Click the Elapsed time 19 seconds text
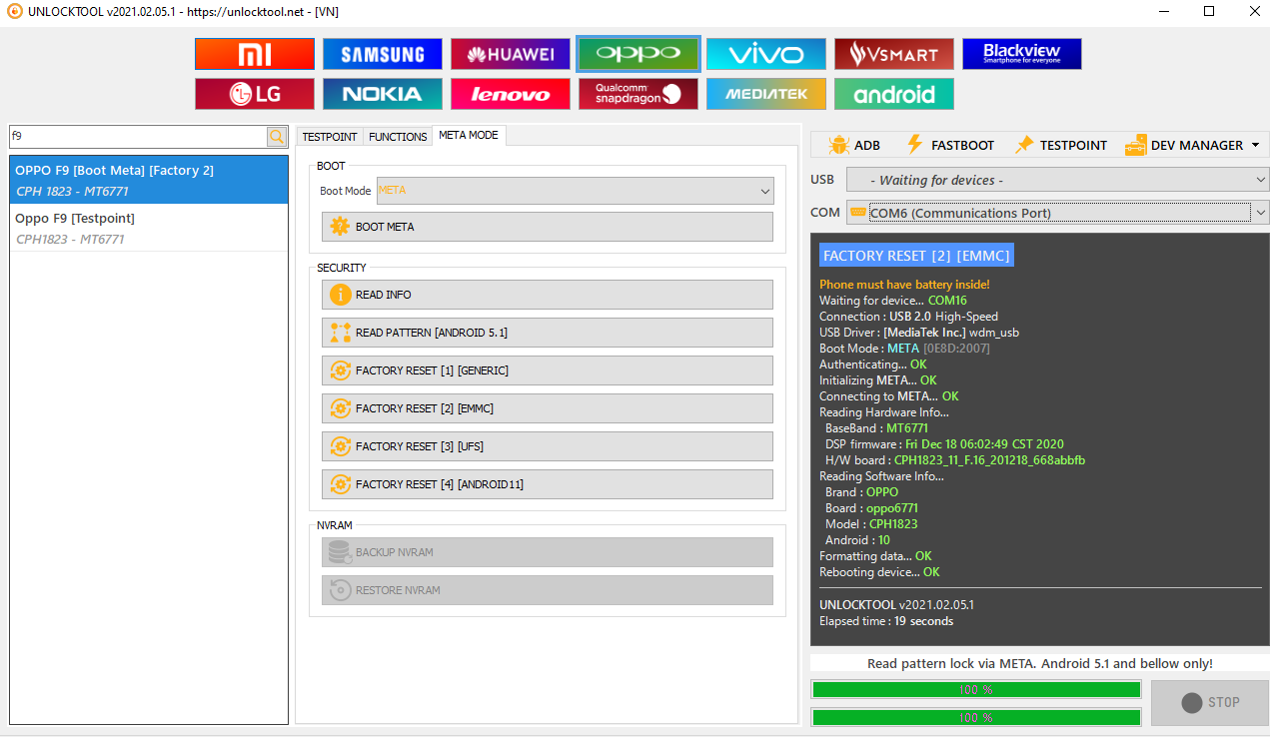 (x=886, y=621)
